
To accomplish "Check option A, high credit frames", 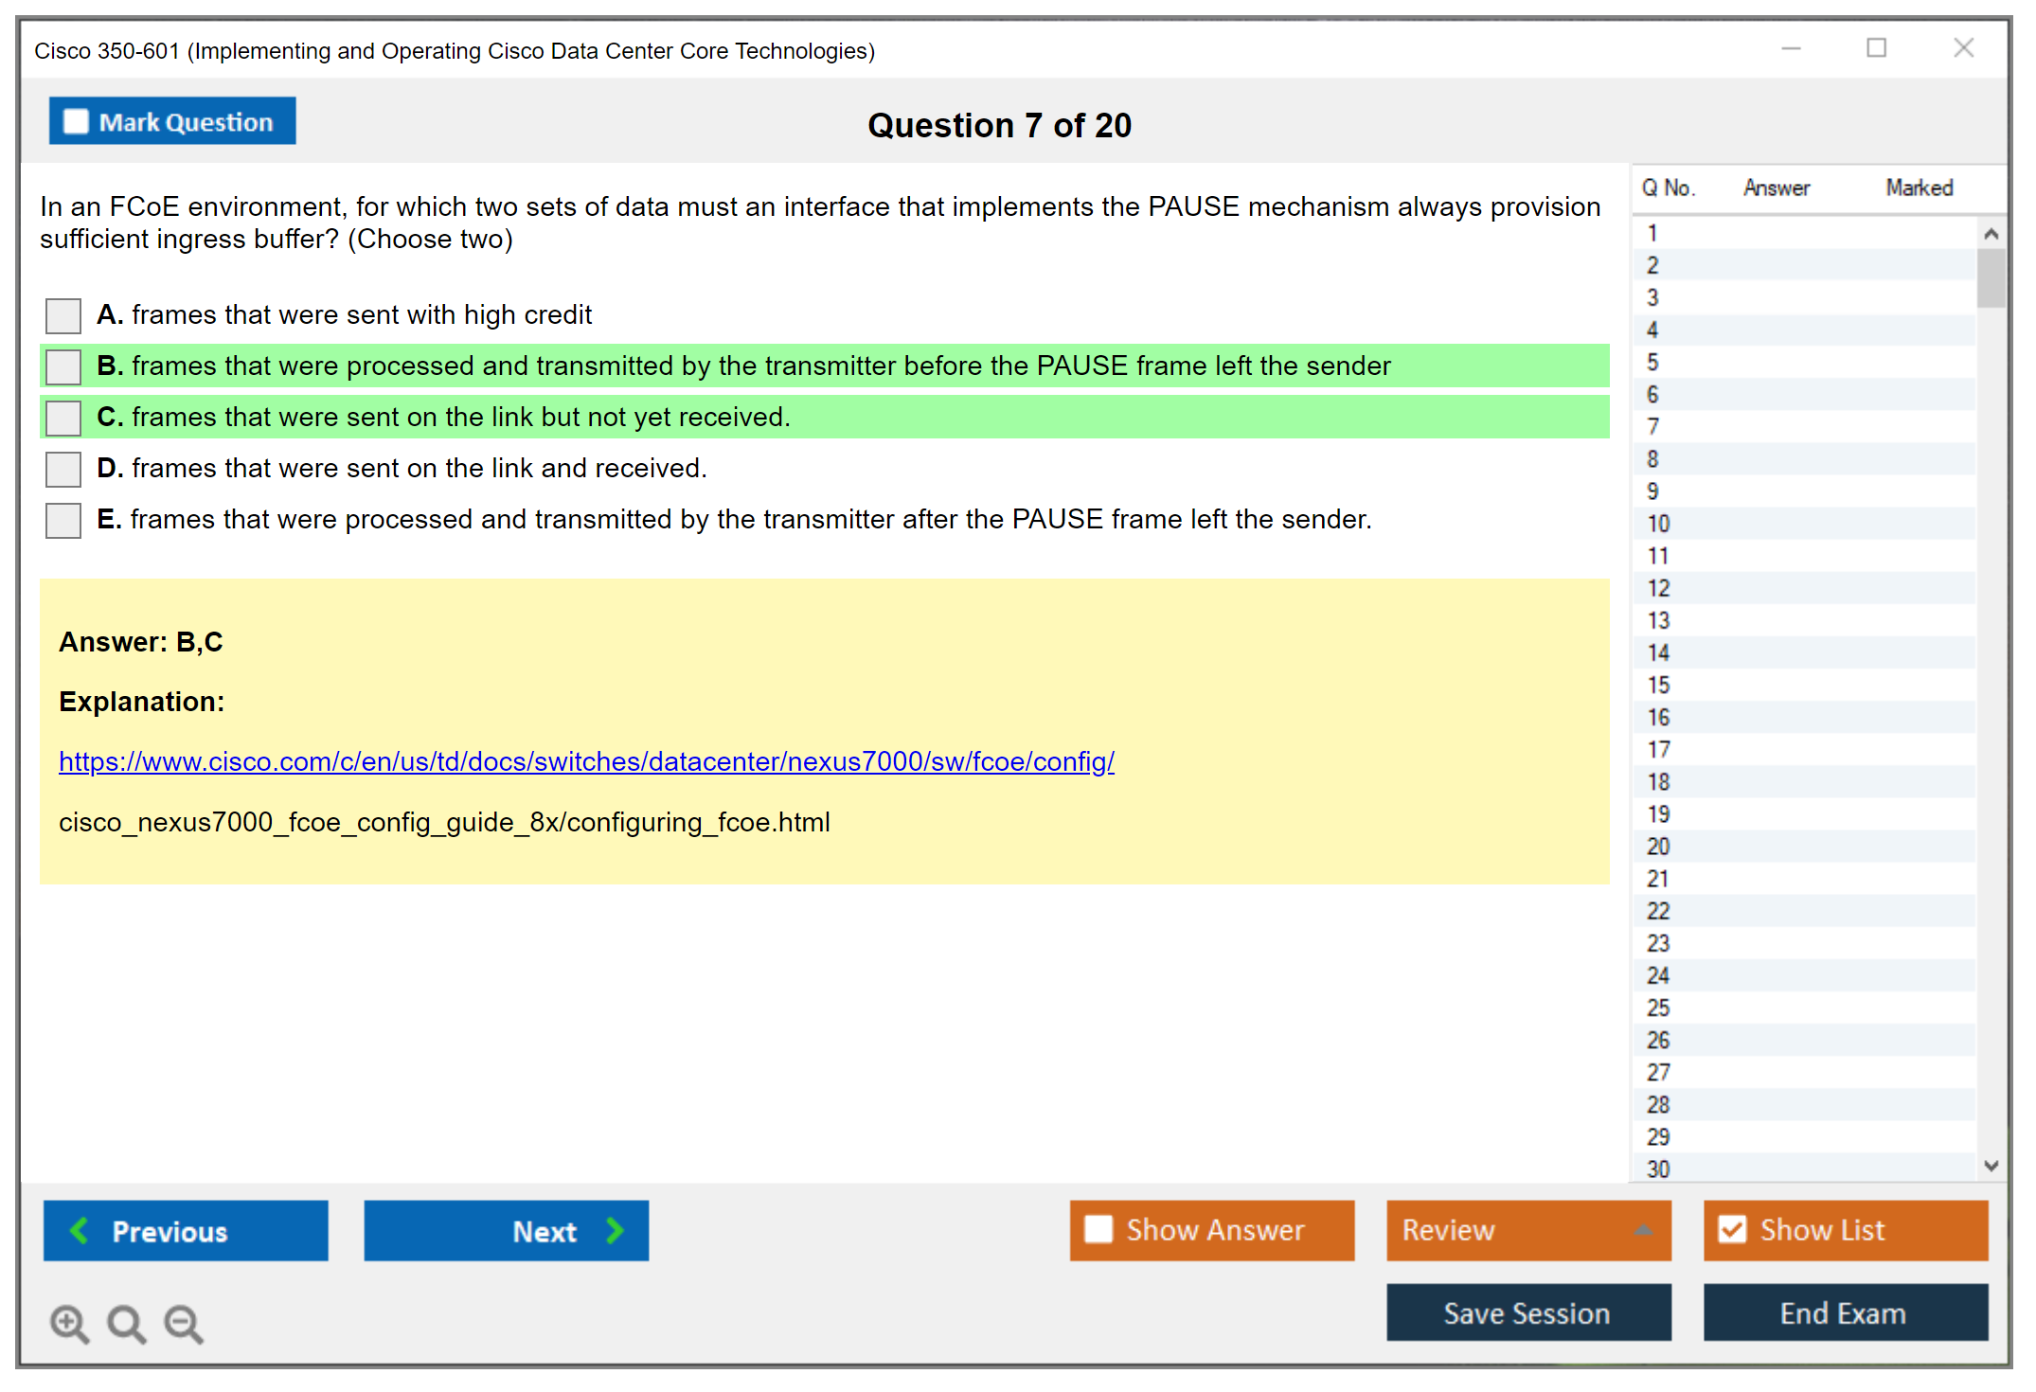I will (63, 315).
